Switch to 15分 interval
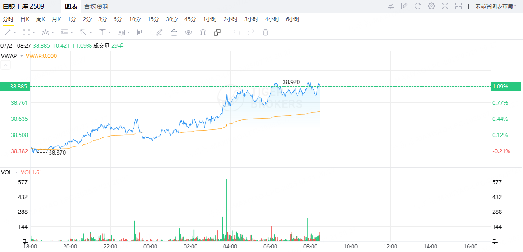 [153, 19]
